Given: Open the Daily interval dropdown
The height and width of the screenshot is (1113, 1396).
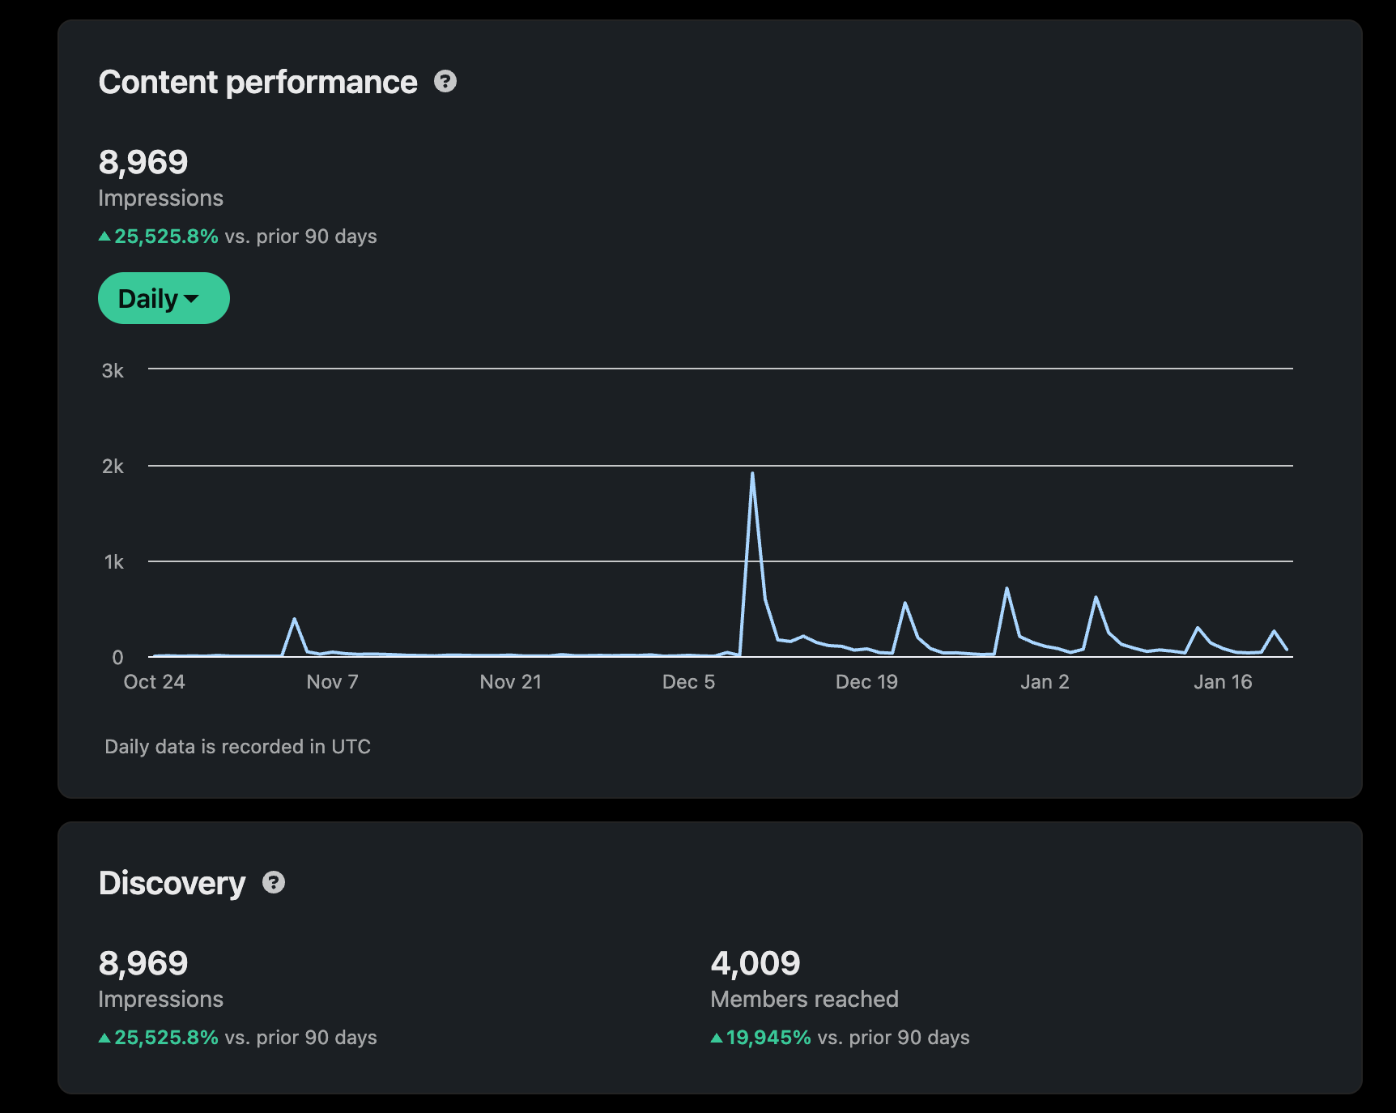Looking at the screenshot, I should click(164, 298).
